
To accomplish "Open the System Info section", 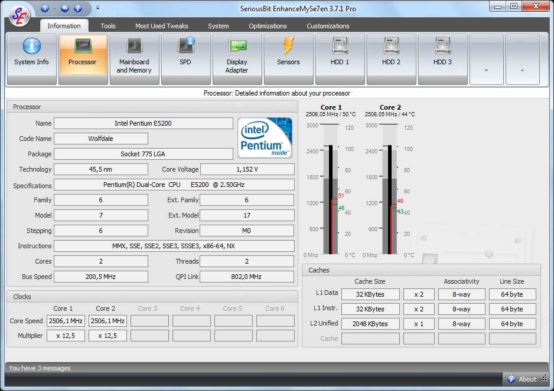I will (31, 58).
